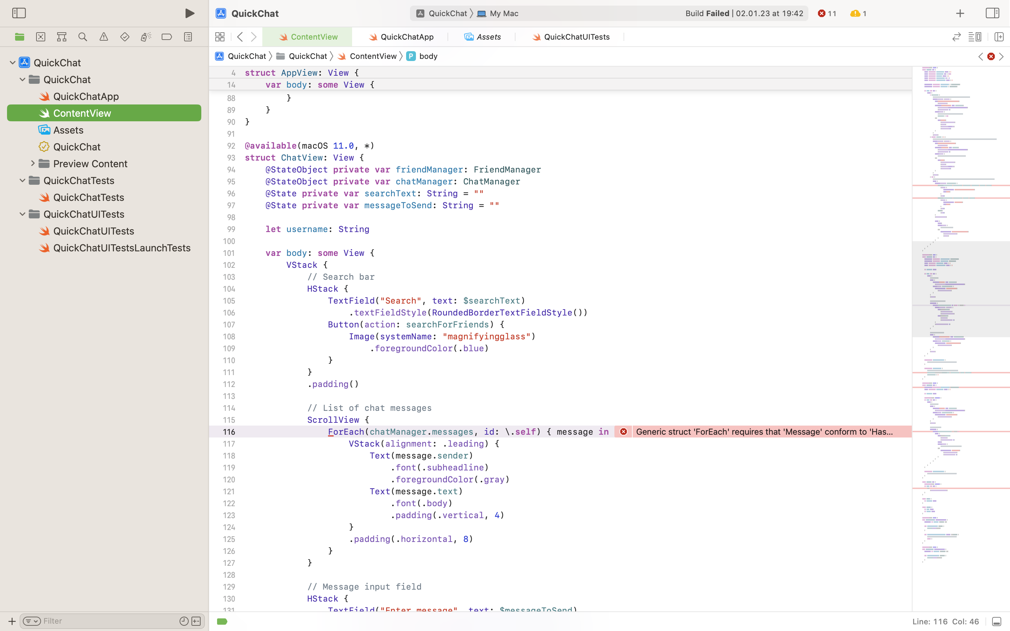The width and height of the screenshot is (1010, 631).
Task: Click the struct AppView sticky header line
Action: [560, 73]
